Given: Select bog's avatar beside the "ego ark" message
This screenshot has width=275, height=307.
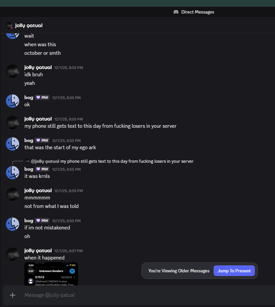Looking at the screenshot, I should coord(13,144).
